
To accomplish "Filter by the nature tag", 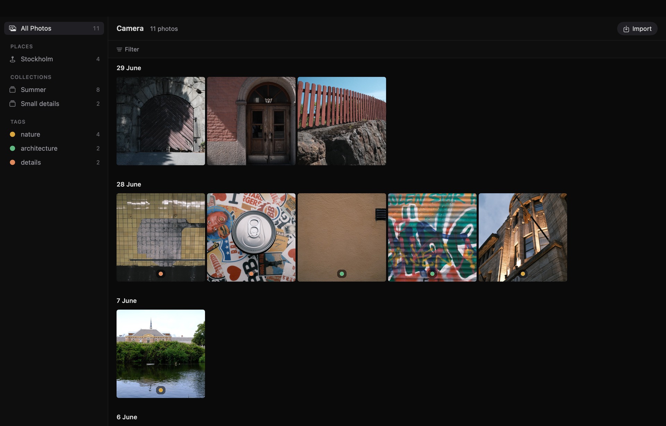I will click(x=54, y=134).
